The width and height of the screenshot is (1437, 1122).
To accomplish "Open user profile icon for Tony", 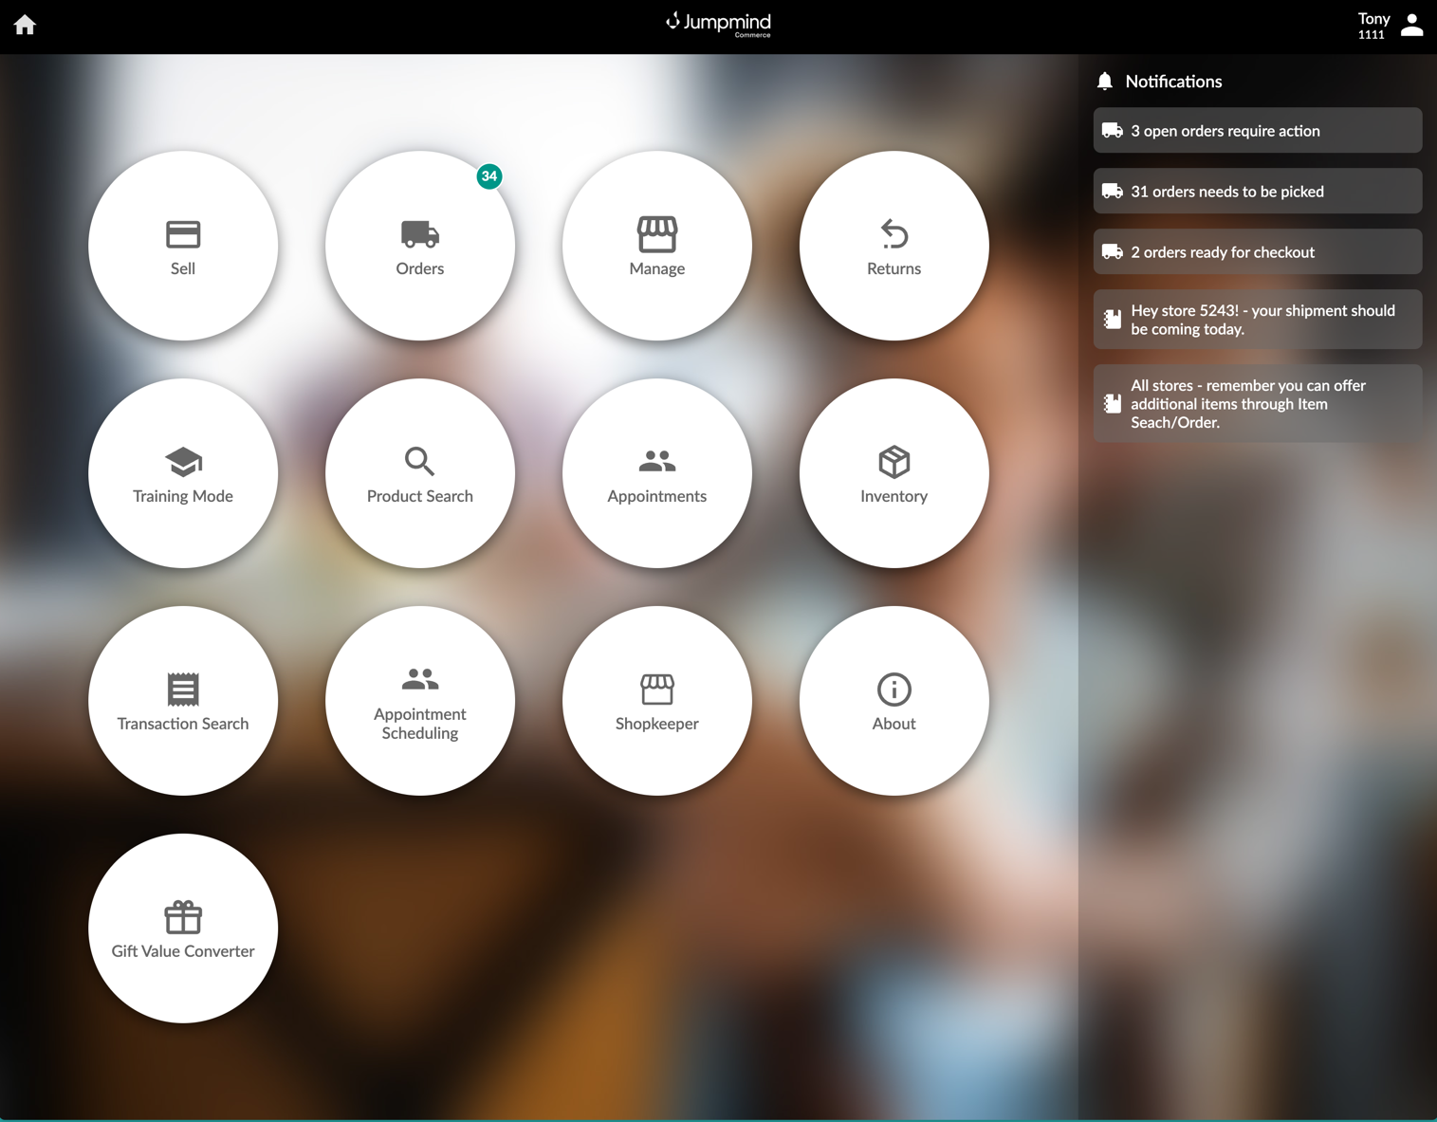I will point(1411,26).
